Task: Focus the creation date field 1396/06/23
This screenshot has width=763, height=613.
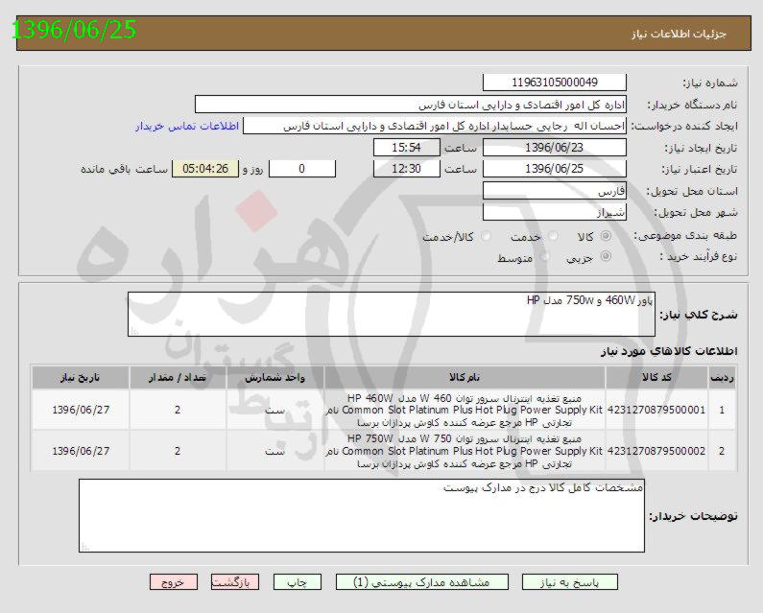Action: click(x=554, y=147)
